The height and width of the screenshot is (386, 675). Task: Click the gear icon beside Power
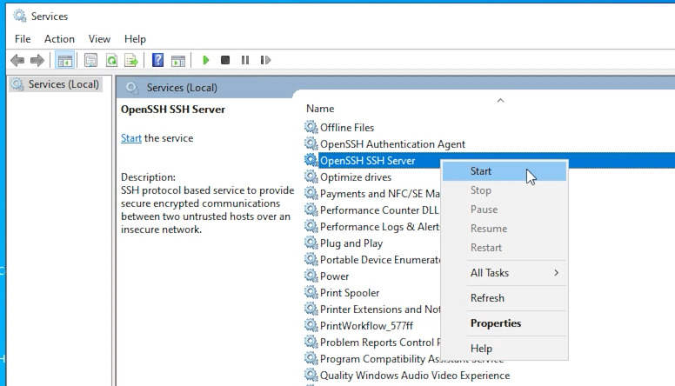pos(311,276)
